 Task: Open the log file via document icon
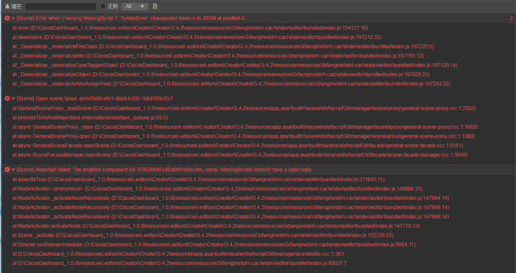coord(155,6)
